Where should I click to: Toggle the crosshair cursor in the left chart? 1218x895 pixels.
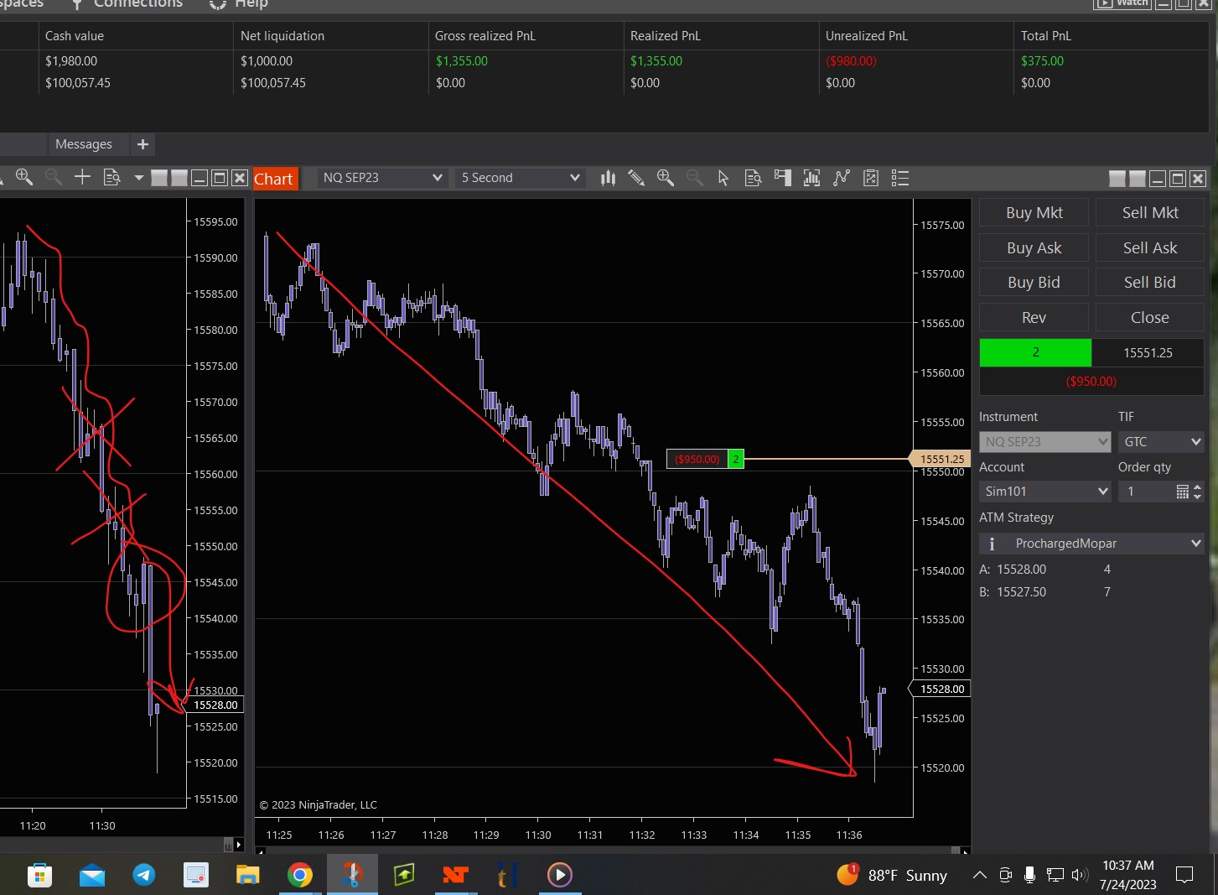(x=82, y=177)
